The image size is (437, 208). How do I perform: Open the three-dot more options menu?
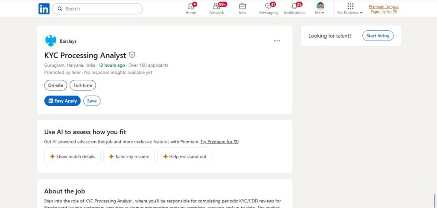click(x=277, y=41)
